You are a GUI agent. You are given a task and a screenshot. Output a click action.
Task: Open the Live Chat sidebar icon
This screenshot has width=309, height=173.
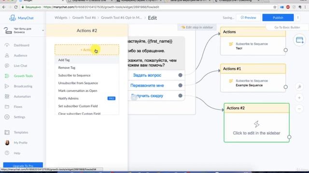coord(7,66)
